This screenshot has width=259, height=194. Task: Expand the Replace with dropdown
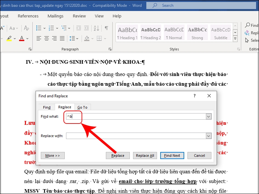point(208,136)
